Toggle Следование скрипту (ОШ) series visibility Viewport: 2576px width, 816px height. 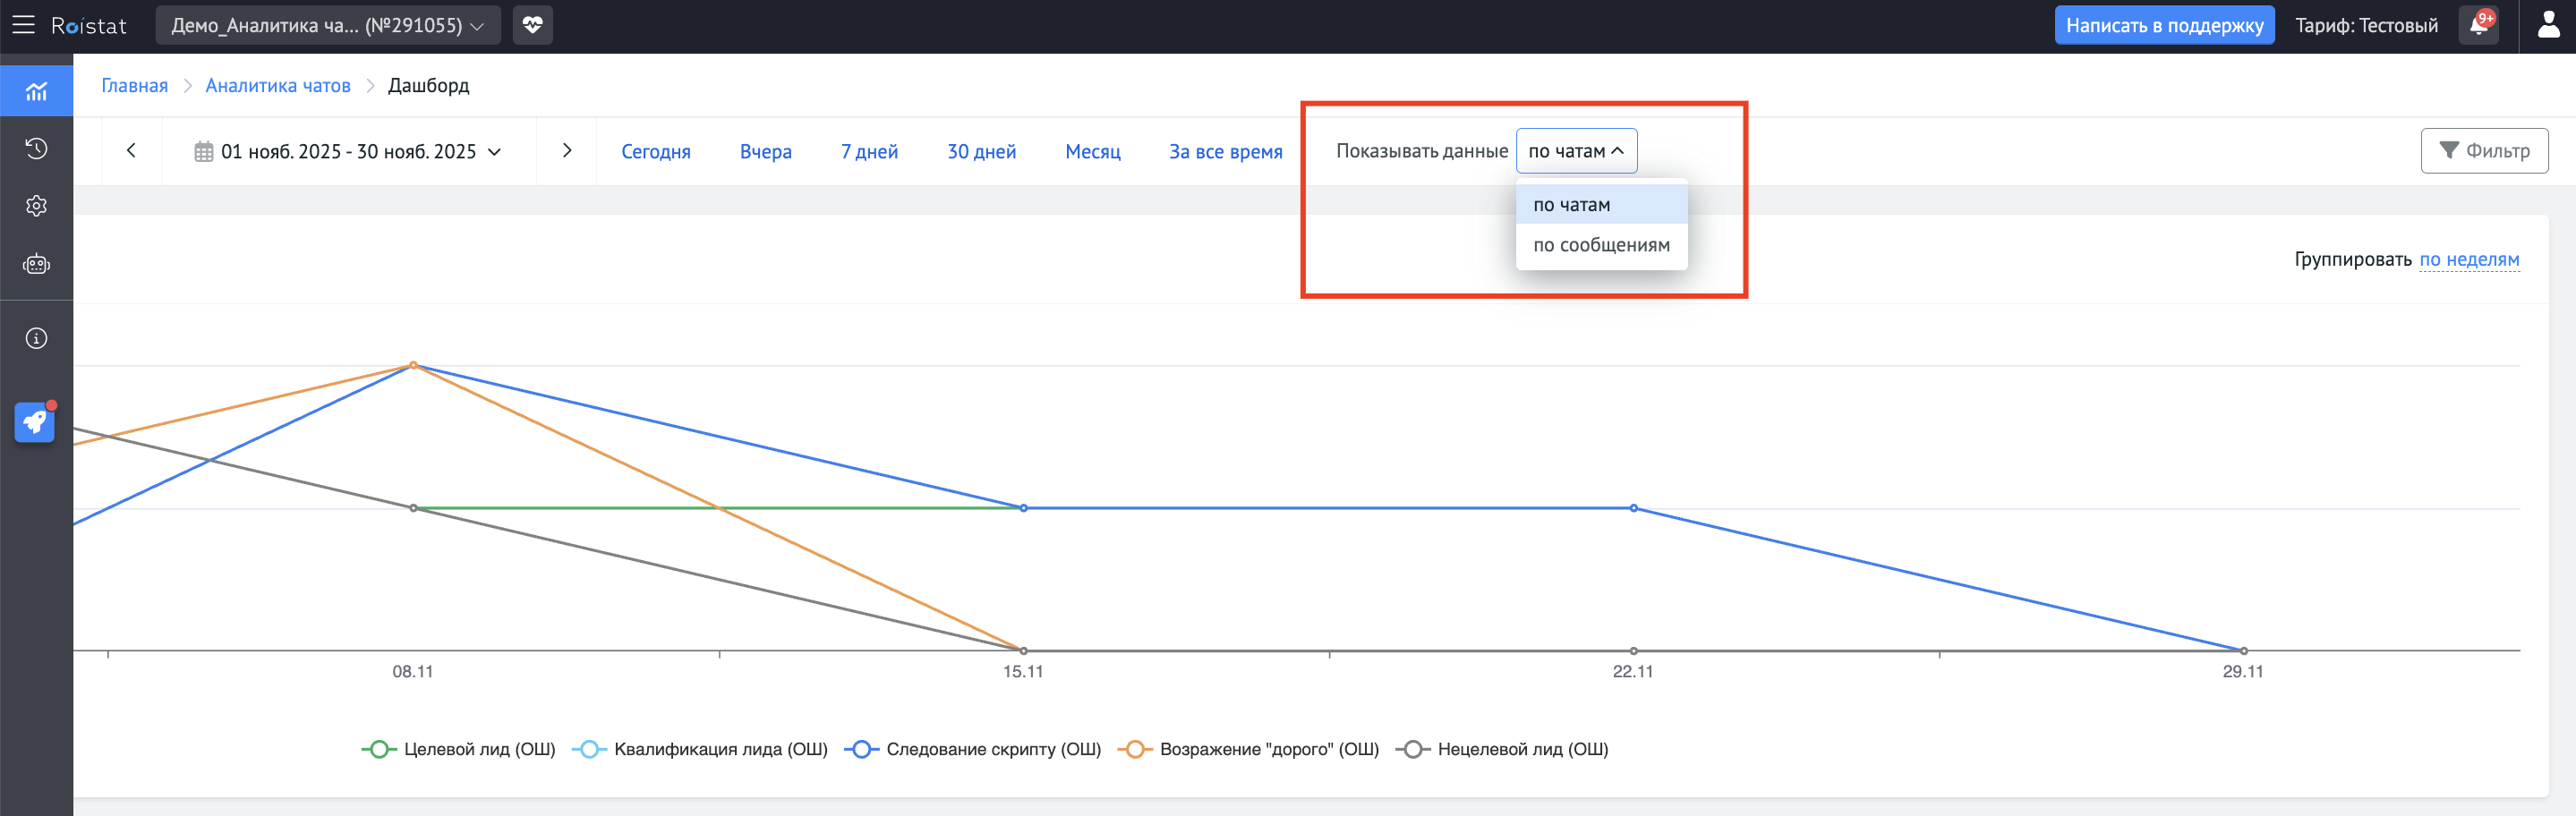[973, 749]
